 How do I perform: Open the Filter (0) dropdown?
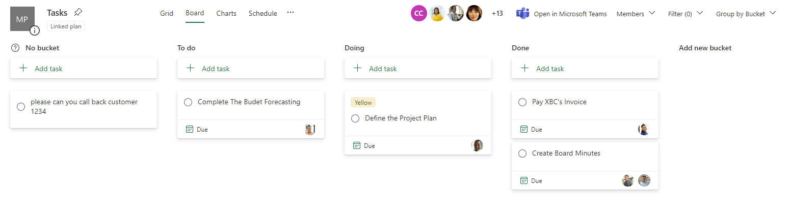pos(685,14)
